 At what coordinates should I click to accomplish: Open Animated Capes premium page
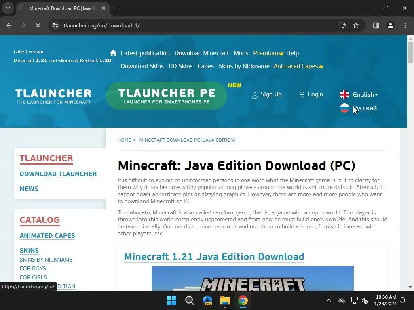pos(298,66)
